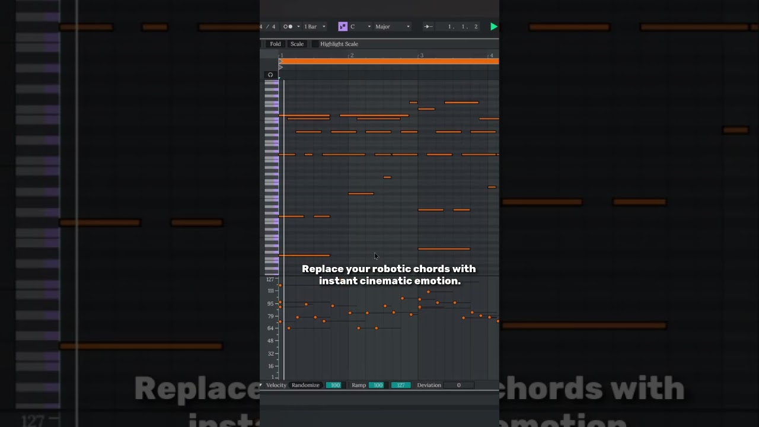Select the highest long note in bar 3
Viewport: 759px width, 427px height.
click(461, 103)
